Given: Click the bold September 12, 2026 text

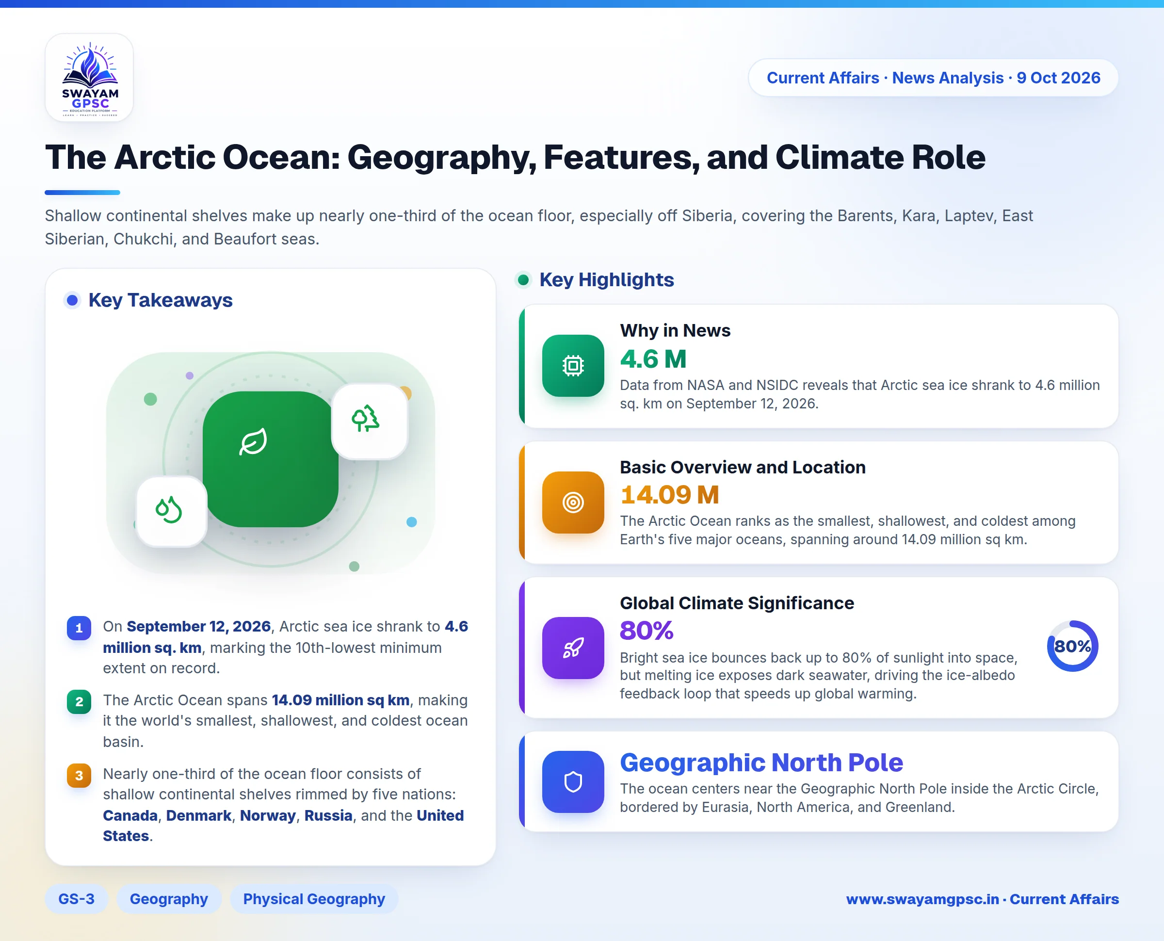Looking at the screenshot, I should point(198,626).
